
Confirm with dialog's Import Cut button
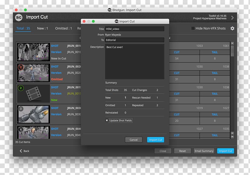point(155,140)
